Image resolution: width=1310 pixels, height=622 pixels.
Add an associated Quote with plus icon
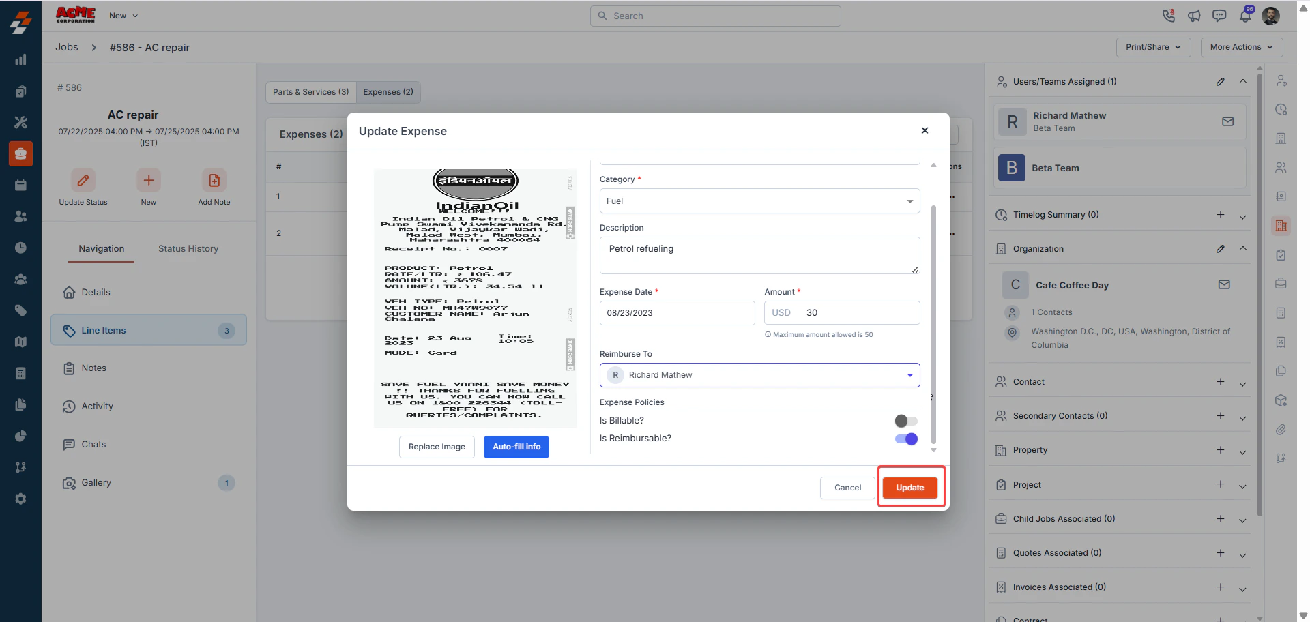[1220, 552]
